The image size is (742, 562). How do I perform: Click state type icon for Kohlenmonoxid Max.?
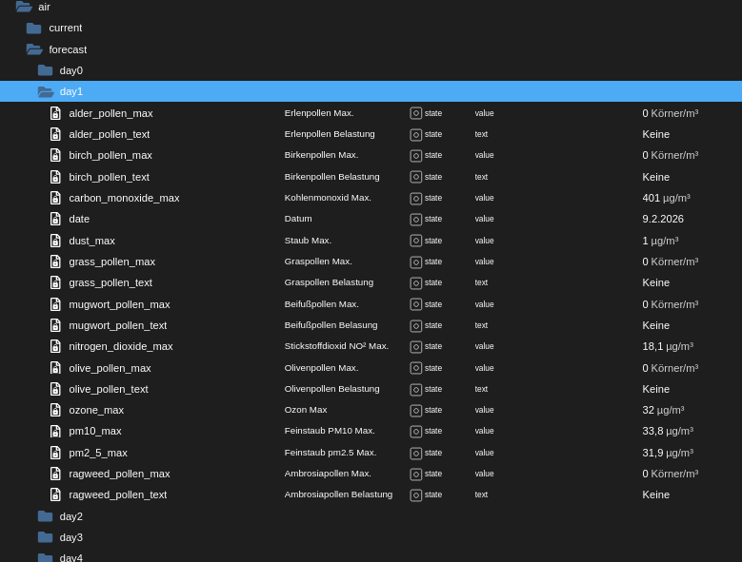(416, 199)
